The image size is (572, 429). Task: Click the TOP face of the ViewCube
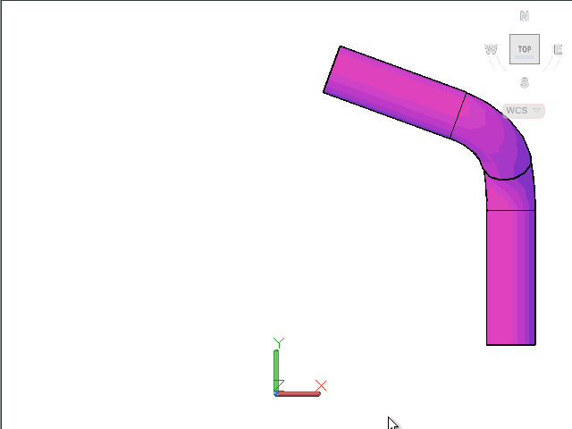525,49
